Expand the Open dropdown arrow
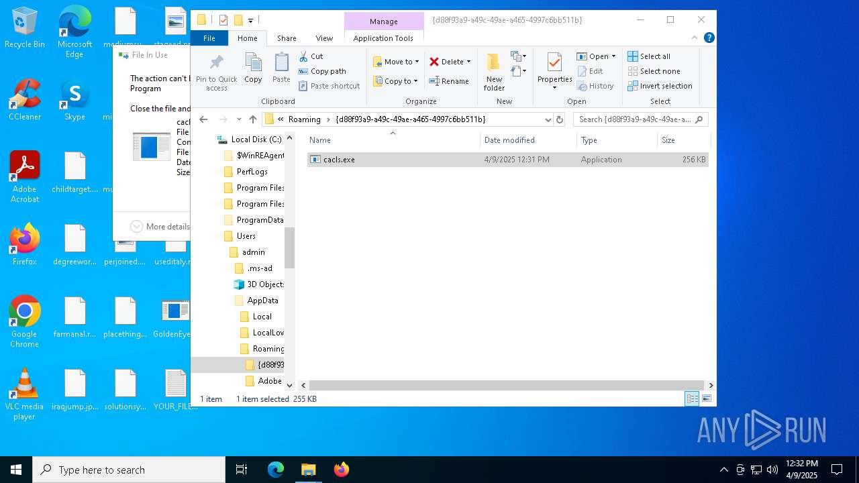 (x=613, y=56)
